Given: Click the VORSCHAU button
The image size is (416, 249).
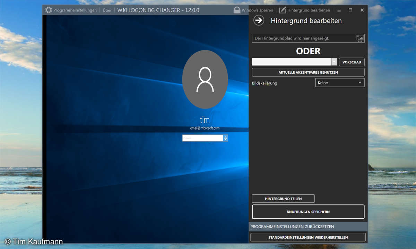Looking at the screenshot, I should tap(352, 62).
